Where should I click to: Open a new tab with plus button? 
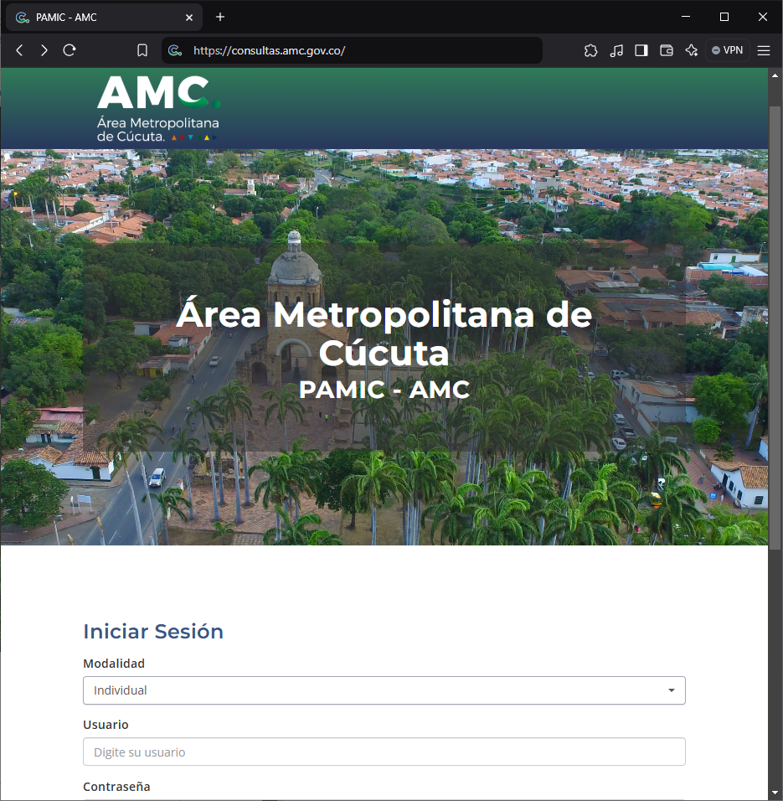(x=220, y=17)
